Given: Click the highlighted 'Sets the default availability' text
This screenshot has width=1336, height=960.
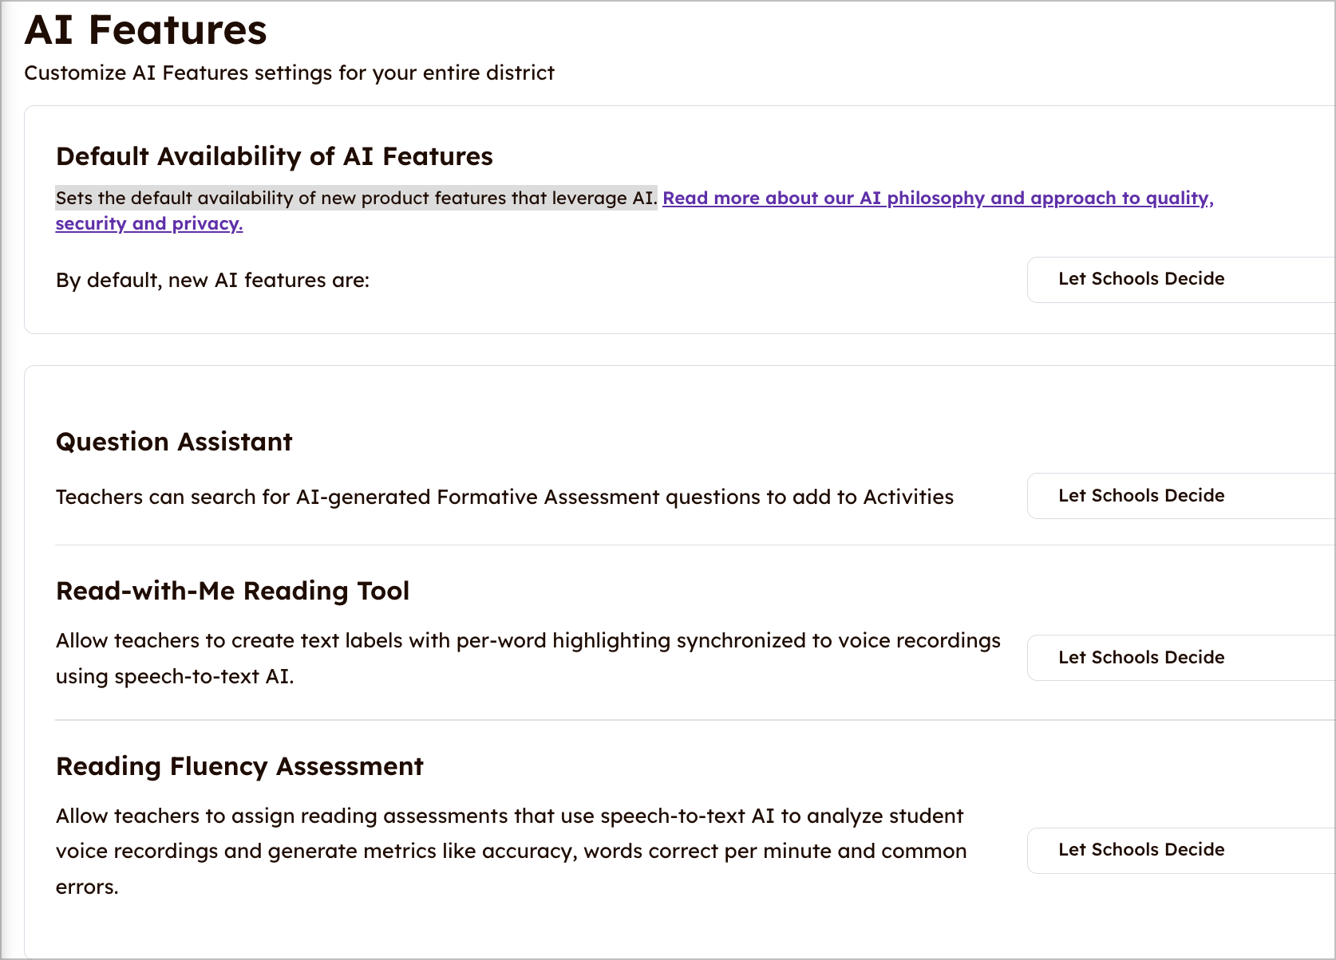Looking at the screenshot, I should (x=356, y=199).
